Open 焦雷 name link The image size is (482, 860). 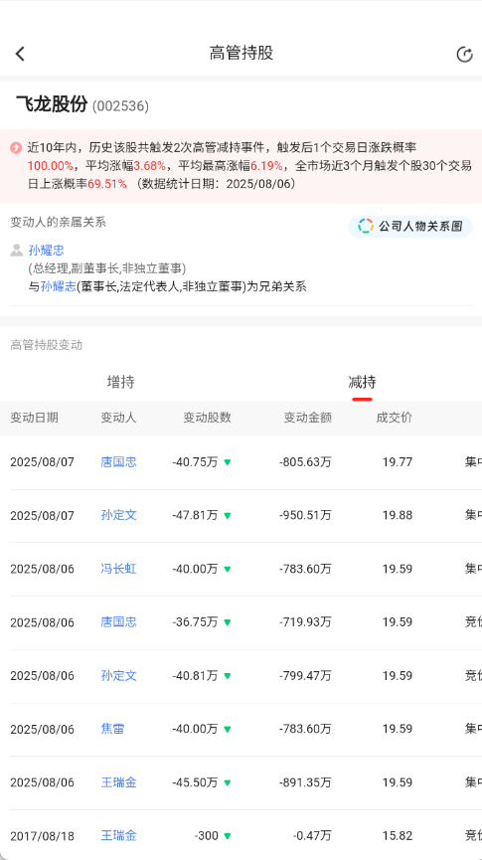112,729
